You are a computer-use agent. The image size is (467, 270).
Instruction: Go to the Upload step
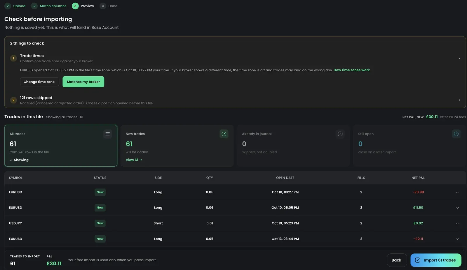coord(19,6)
